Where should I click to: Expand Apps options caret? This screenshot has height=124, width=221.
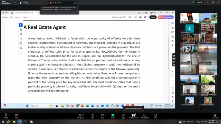[x=126, y=115]
